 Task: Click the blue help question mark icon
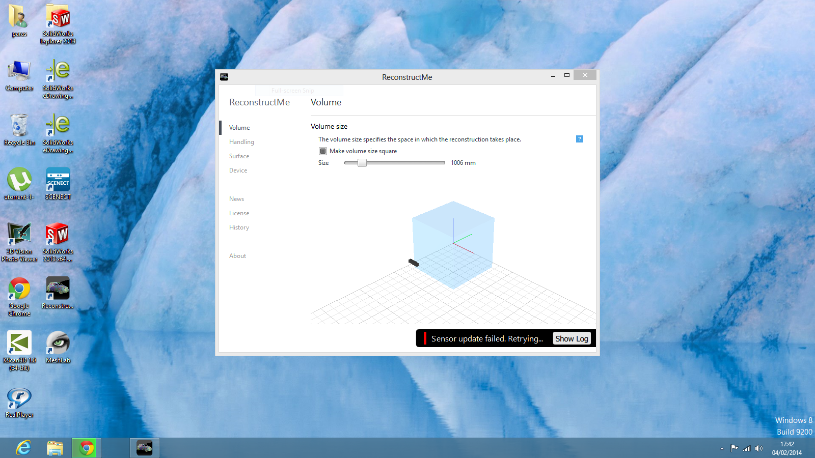click(579, 139)
